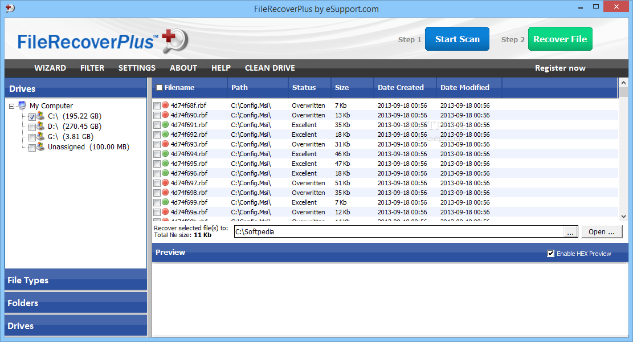Open the HELP menu
Image resolution: width=633 pixels, height=342 pixels.
221,68
